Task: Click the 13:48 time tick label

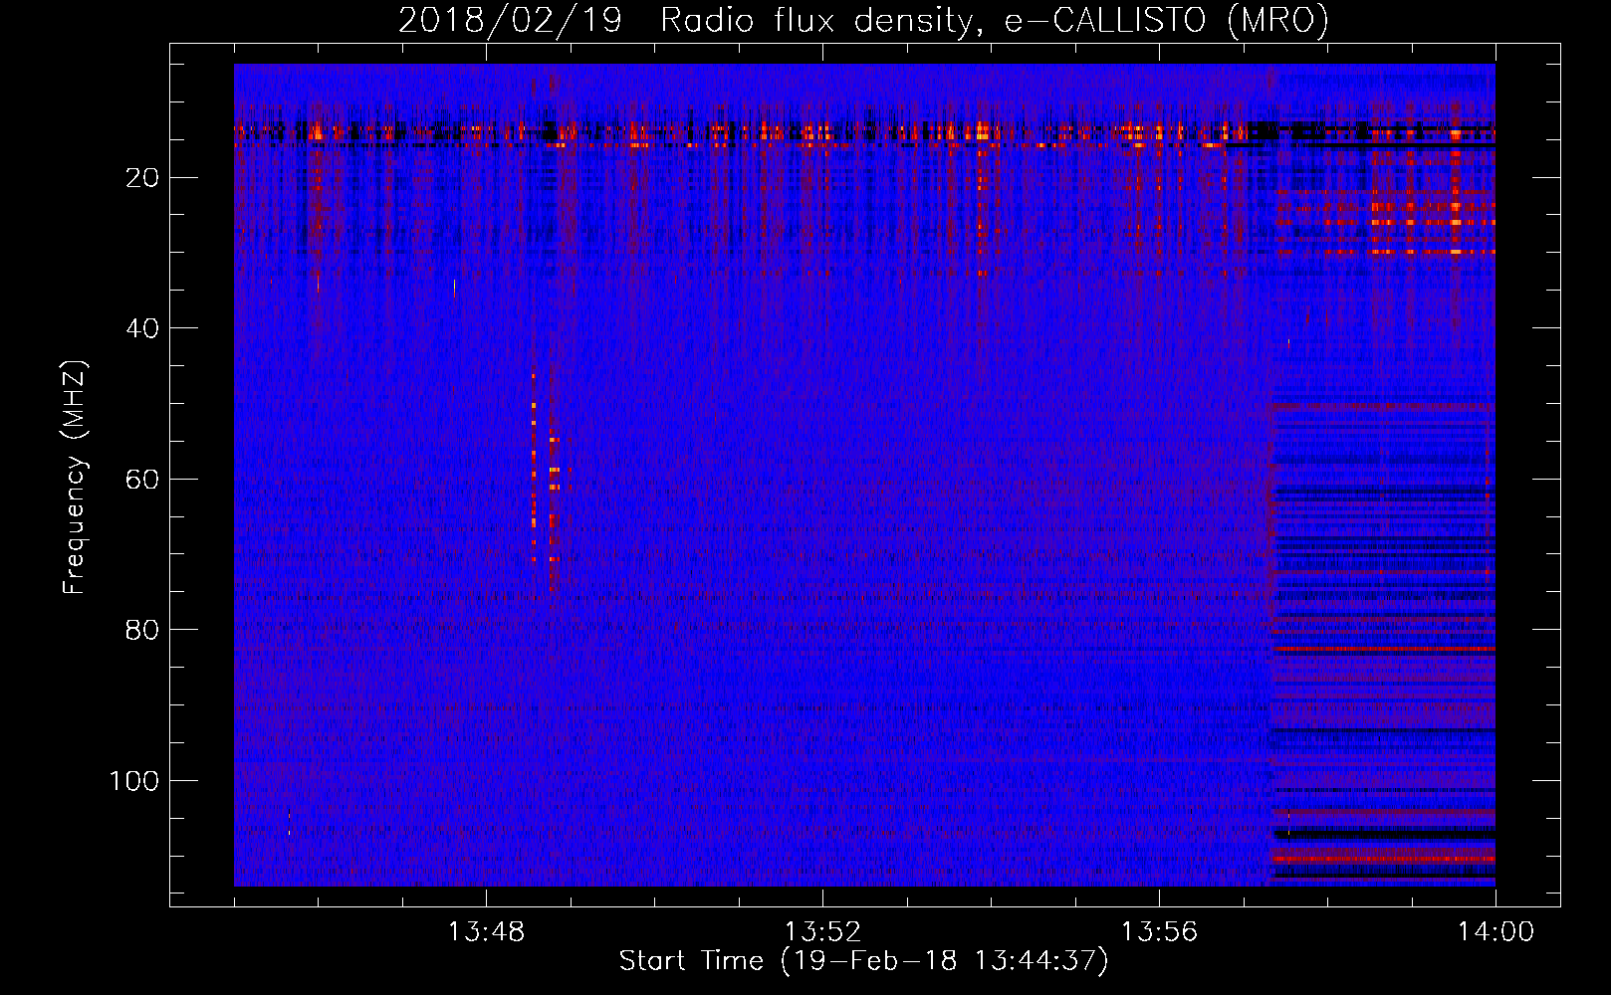Action: point(486,932)
